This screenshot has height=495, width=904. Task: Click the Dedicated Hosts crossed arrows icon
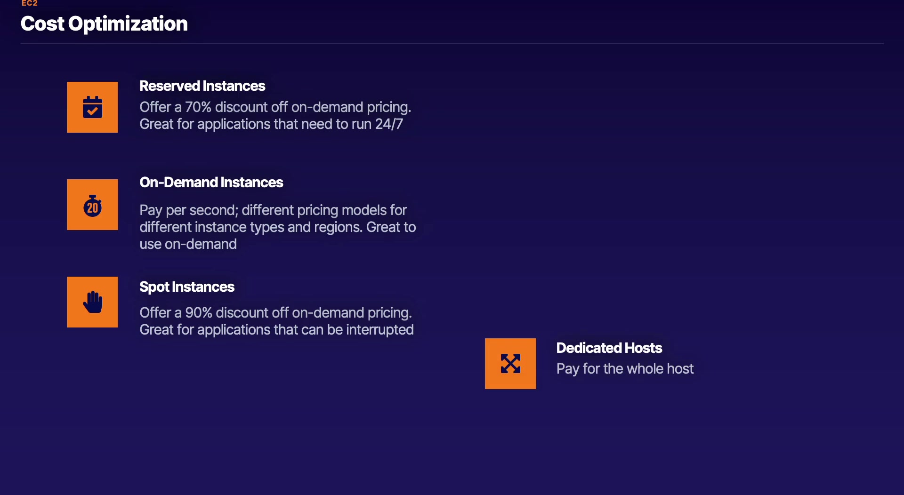(x=510, y=364)
